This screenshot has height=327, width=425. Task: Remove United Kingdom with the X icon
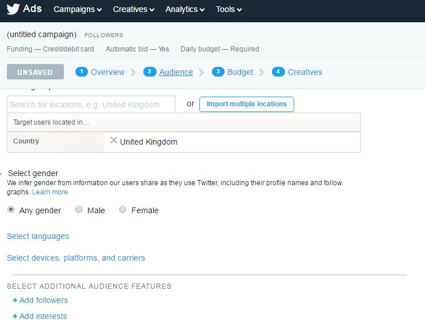pyautogui.click(x=114, y=140)
